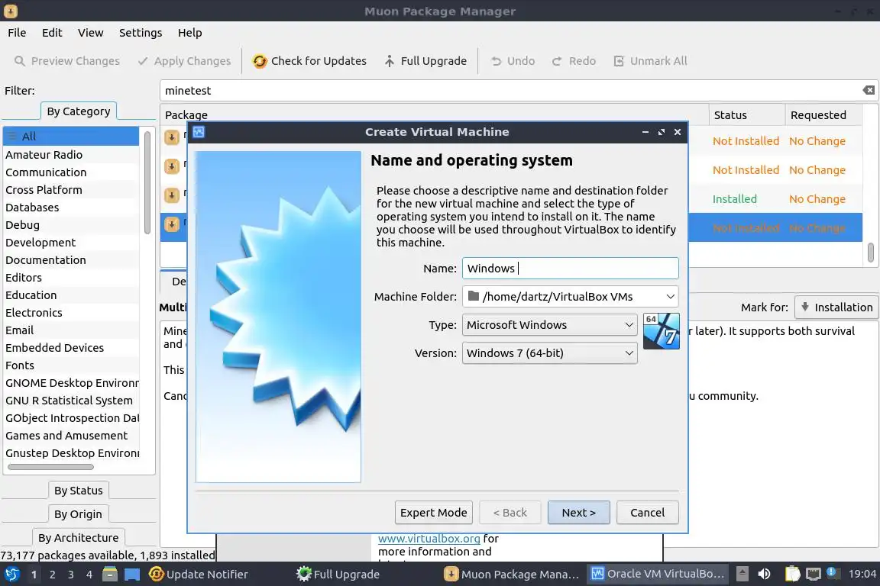Viewport: 880px width, 586px height.
Task: Open the Settings menu
Action: (141, 33)
